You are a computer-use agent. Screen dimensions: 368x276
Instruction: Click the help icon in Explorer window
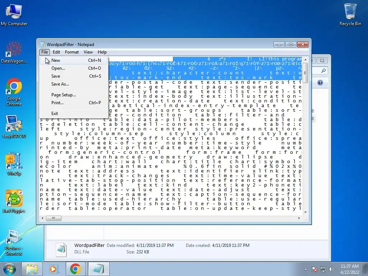[x=320, y=83]
